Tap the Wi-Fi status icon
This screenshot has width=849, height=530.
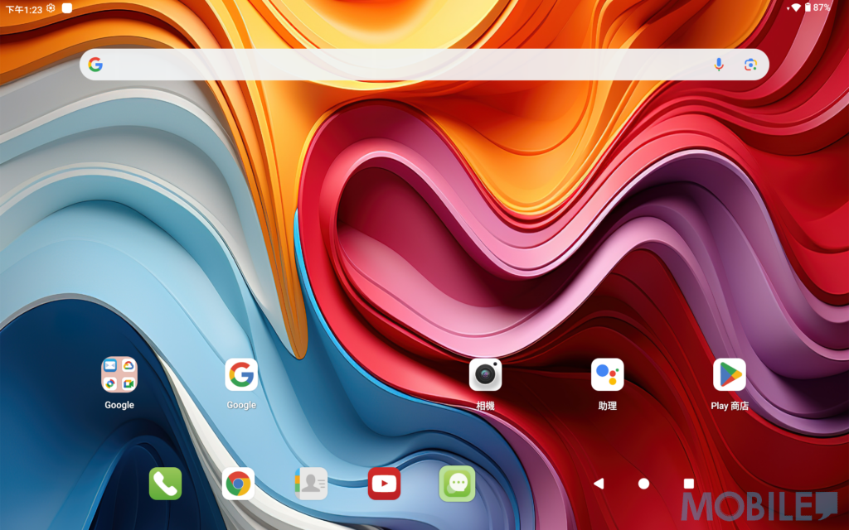click(796, 7)
